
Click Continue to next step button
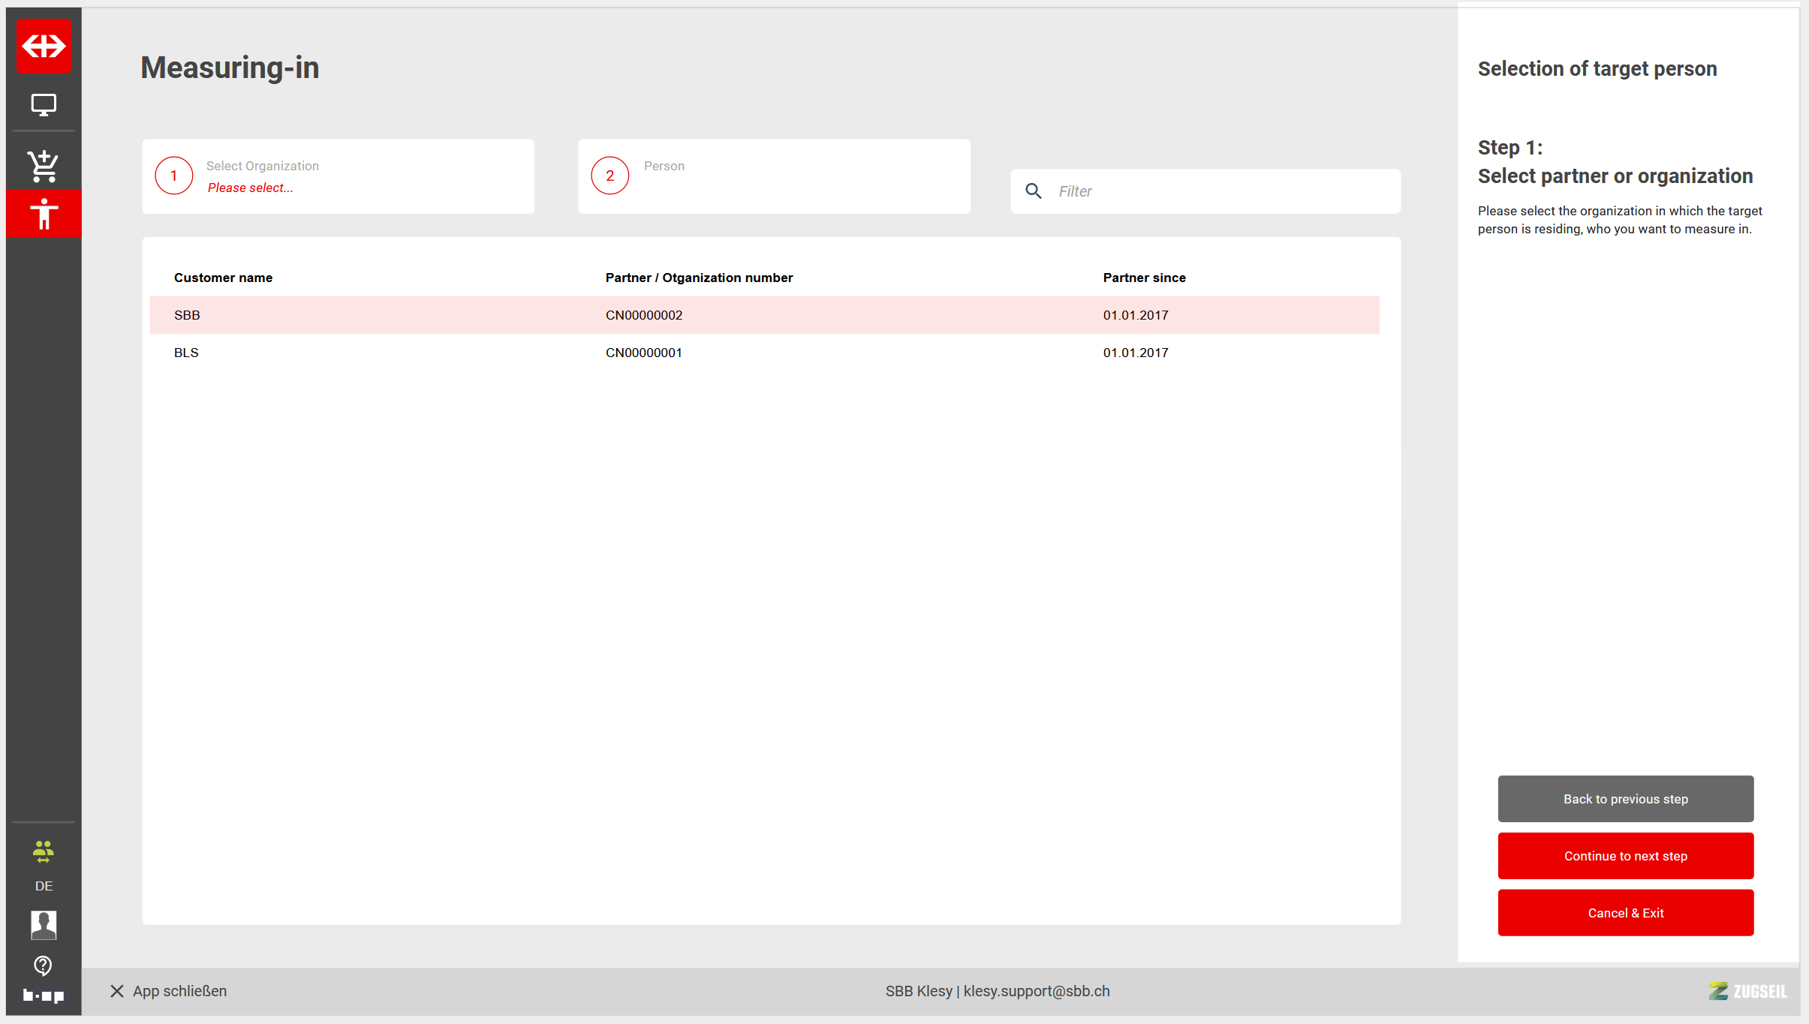[x=1625, y=856]
